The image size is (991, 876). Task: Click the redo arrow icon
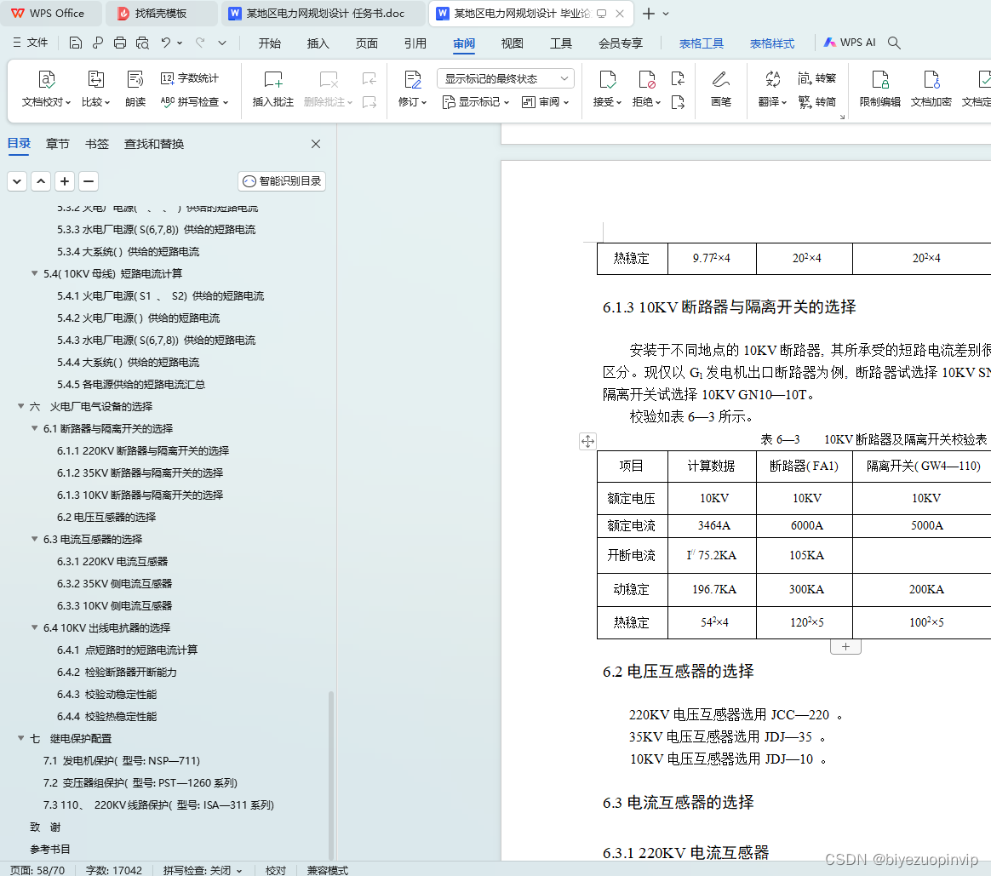(x=200, y=43)
